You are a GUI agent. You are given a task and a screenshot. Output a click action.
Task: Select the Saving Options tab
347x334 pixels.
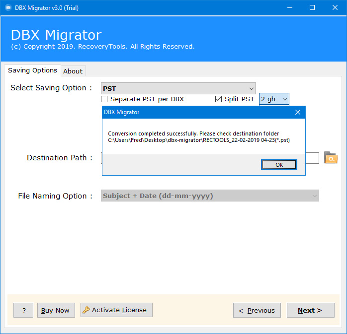pos(32,70)
